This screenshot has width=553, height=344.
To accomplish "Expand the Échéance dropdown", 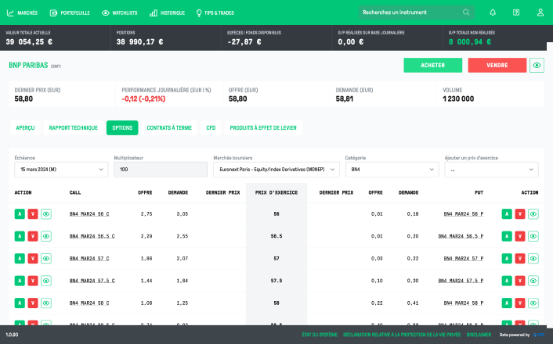I will [61, 170].
